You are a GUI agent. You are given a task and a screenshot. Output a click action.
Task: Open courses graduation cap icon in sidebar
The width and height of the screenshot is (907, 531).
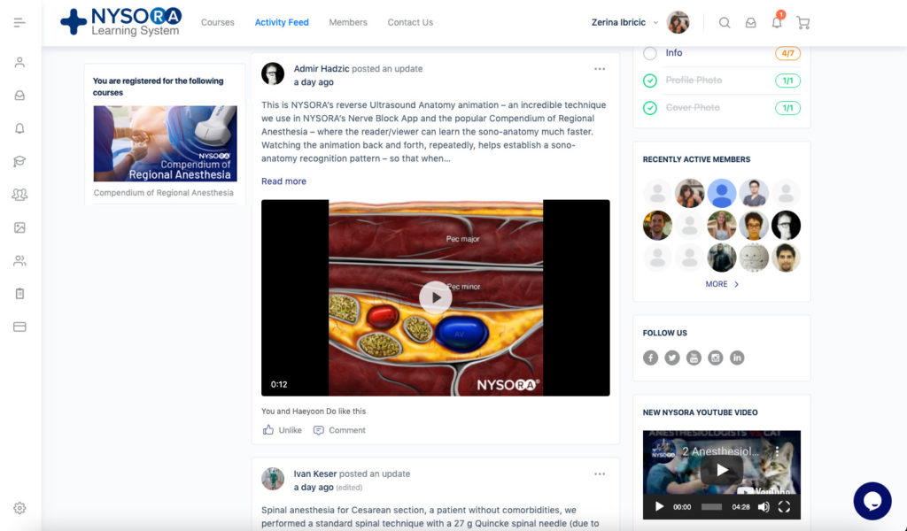tap(19, 161)
